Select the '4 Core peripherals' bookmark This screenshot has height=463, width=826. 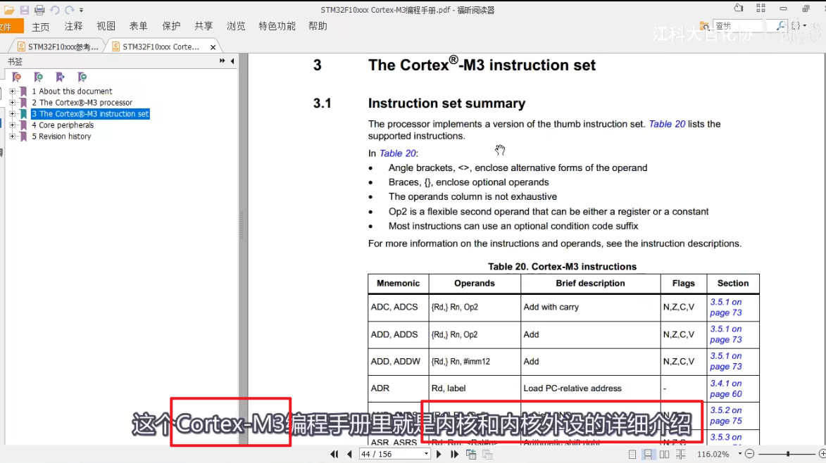coord(63,125)
